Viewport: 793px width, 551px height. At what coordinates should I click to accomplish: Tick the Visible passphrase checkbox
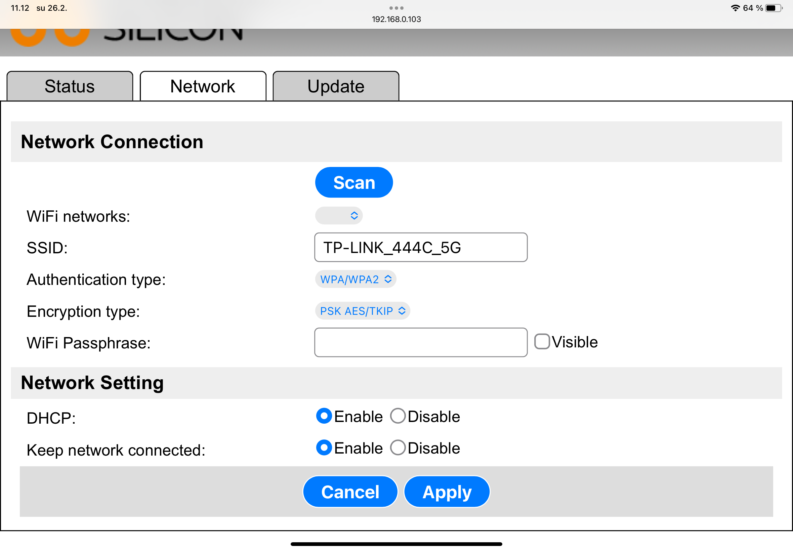pyautogui.click(x=542, y=341)
